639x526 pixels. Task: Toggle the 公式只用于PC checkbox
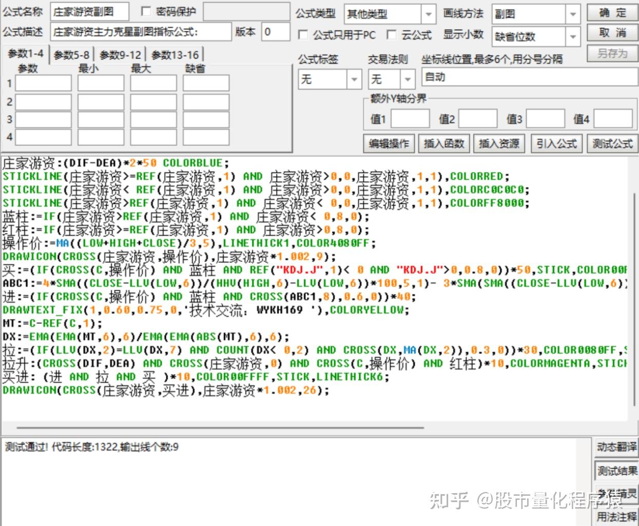tap(303, 35)
